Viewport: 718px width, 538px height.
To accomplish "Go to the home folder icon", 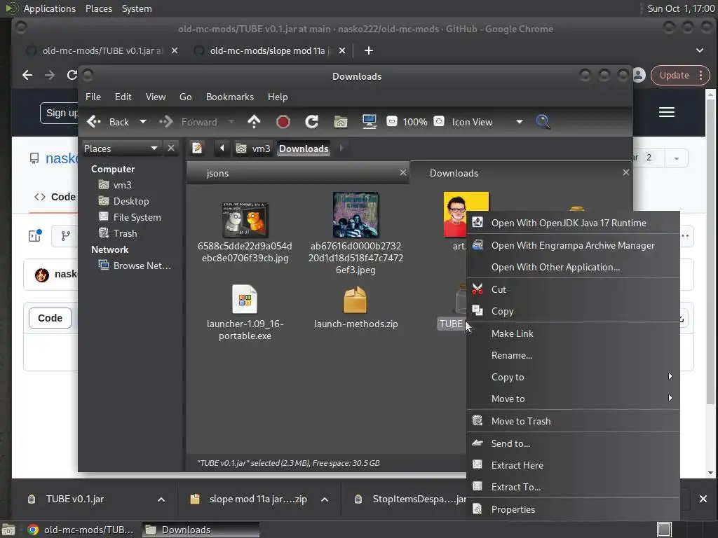I will pyautogui.click(x=340, y=122).
